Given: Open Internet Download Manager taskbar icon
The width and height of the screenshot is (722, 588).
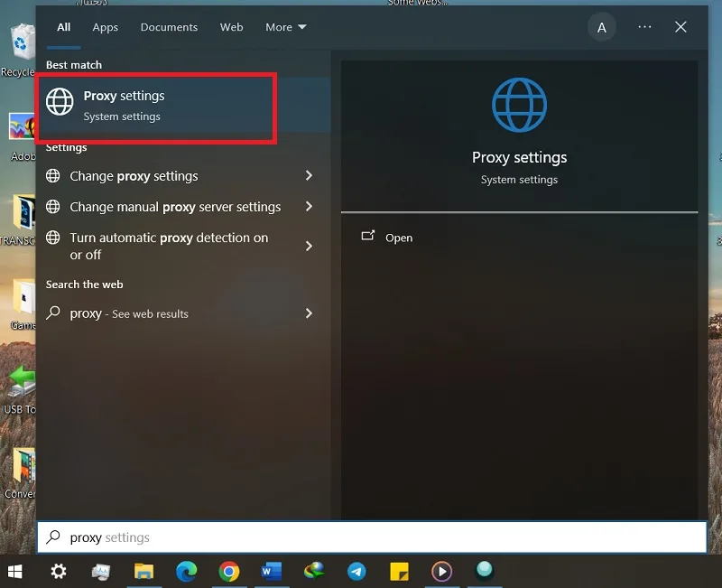Looking at the screenshot, I should [314, 571].
